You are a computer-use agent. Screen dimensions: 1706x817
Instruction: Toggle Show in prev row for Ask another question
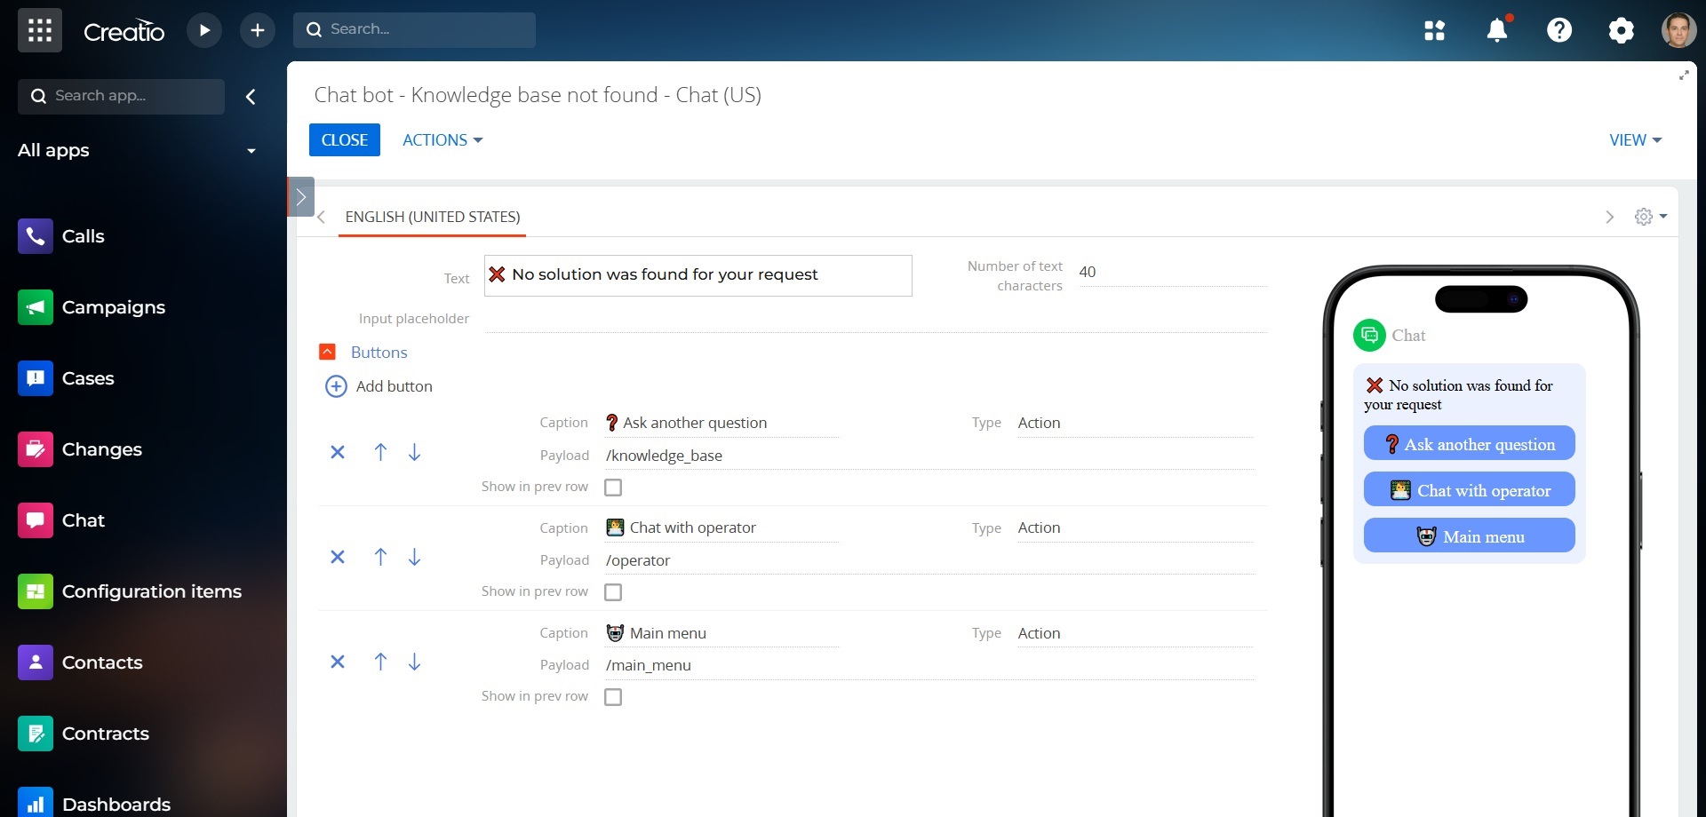click(x=613, y=488)
